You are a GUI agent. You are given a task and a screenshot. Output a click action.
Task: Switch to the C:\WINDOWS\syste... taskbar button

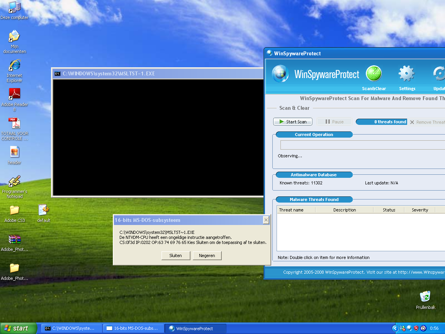click(x=72, y=328)
